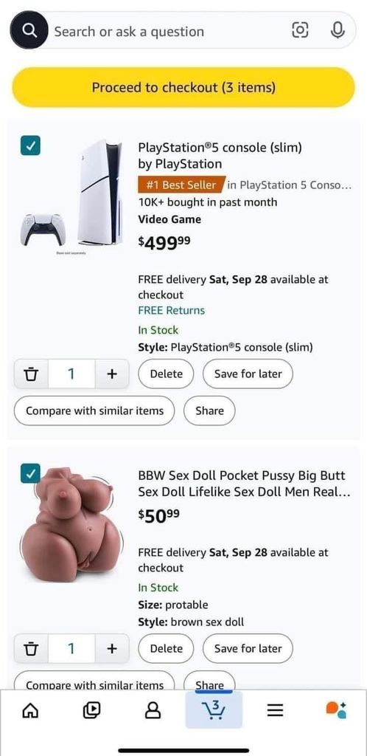Open camera lens visual search

click(x=300, y=31)
